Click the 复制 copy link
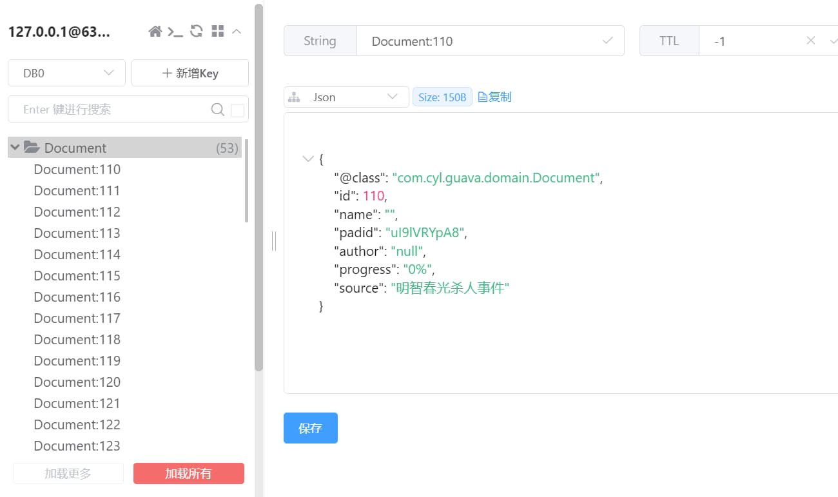 [x=494, y=97]
